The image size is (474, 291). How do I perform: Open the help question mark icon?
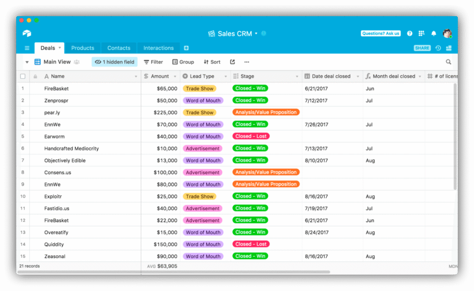tap(409, 33)
